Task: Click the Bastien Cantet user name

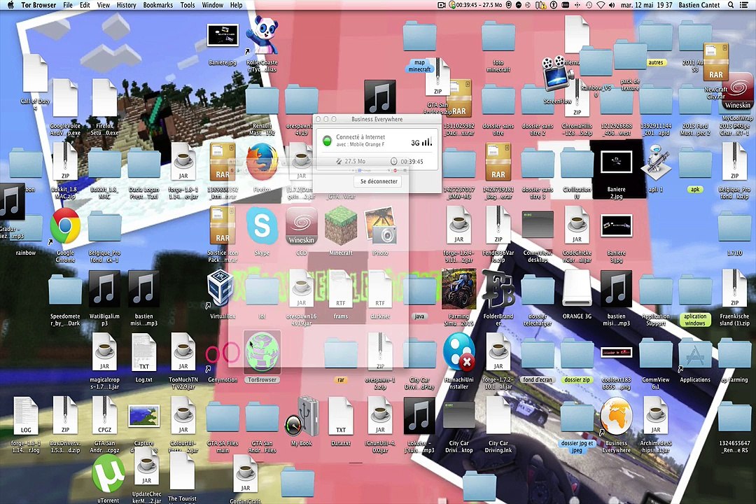Action: point(699,5)
